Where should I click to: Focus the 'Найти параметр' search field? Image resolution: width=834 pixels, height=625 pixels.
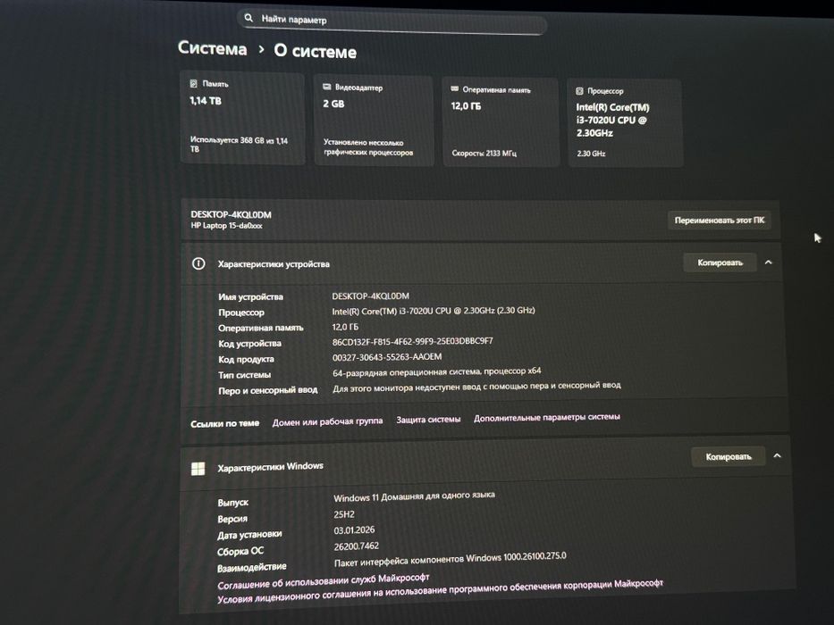pos(392,21)
